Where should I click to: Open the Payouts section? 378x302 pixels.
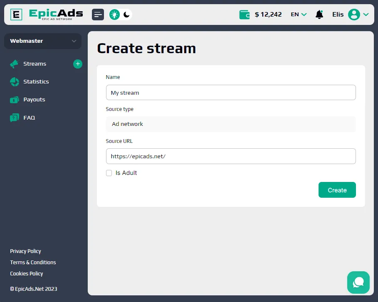coord(34,99)
